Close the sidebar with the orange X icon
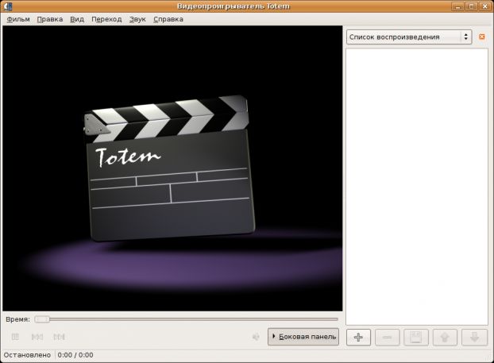The image size is (494, 363). [481, 37]
